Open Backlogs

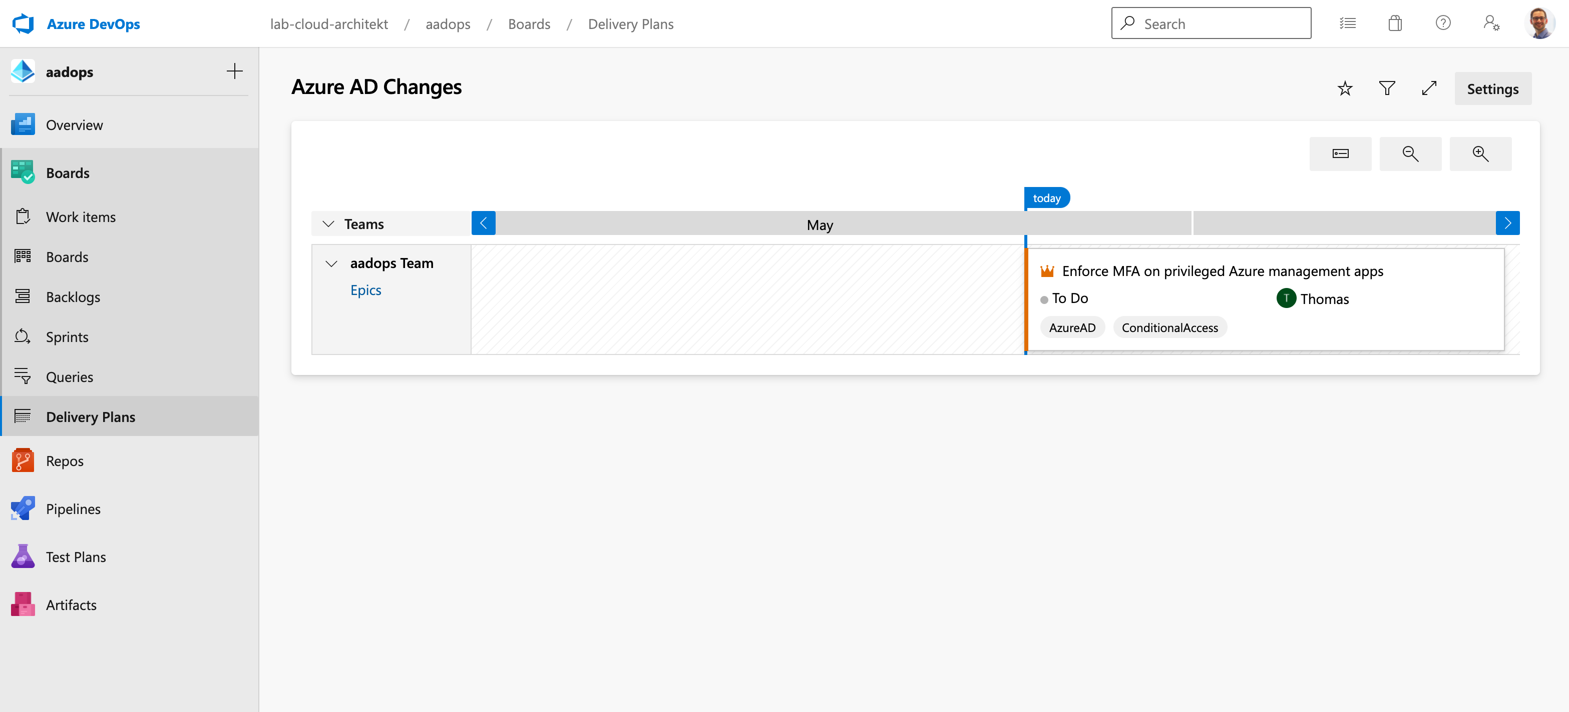[129, 297]
